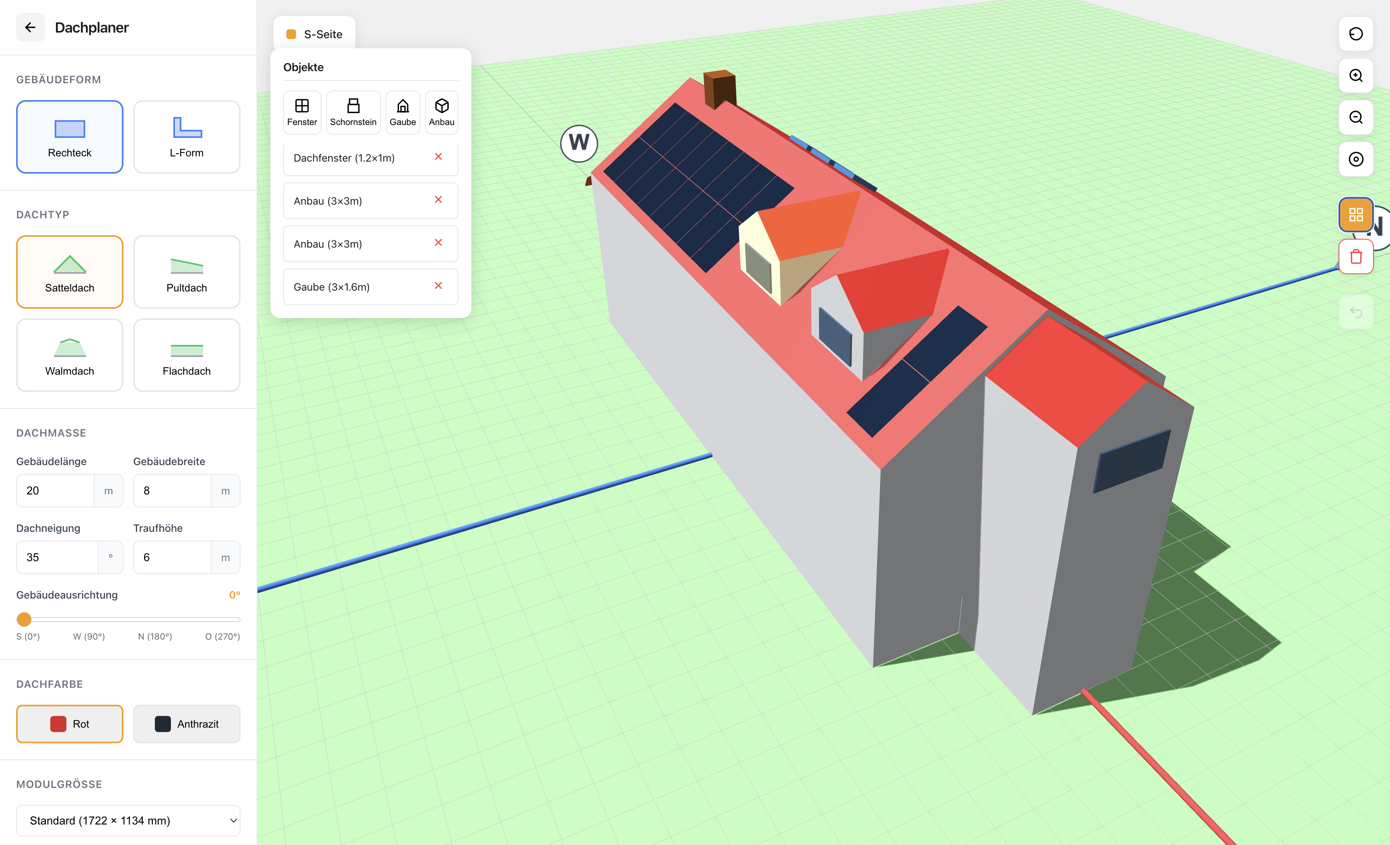Screen dimensions: 1390x845
Task: Click the Dachneigung input field
Action: point(57,557)
